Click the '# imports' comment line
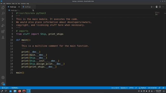Screen dimensions: 166x93 [x=22, y=31]
